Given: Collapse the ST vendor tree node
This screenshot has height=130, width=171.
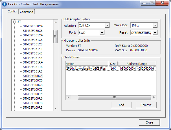Looking at the screenshot, I should coord(14,22).
